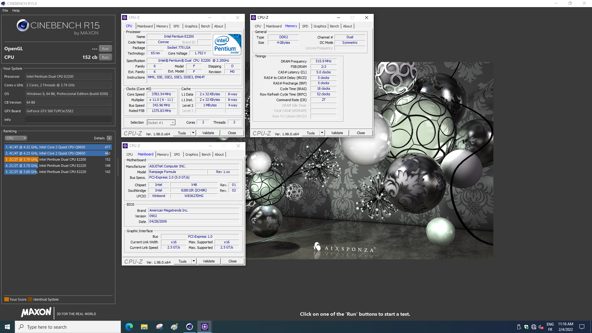This screenshot has height=333, width=592.
Task: Click the Core Speed value 3783.54 MHz
Action: coord(161,94)
